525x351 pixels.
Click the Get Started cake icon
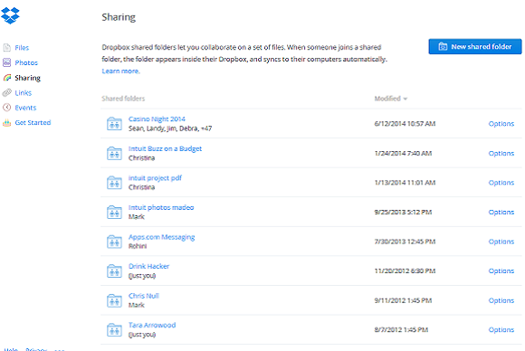coord(6,122)
